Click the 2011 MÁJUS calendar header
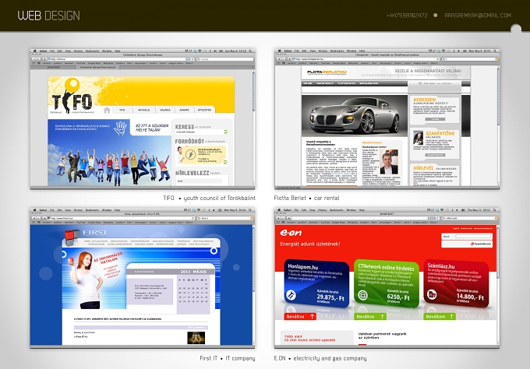 click(x=193, y=272)
